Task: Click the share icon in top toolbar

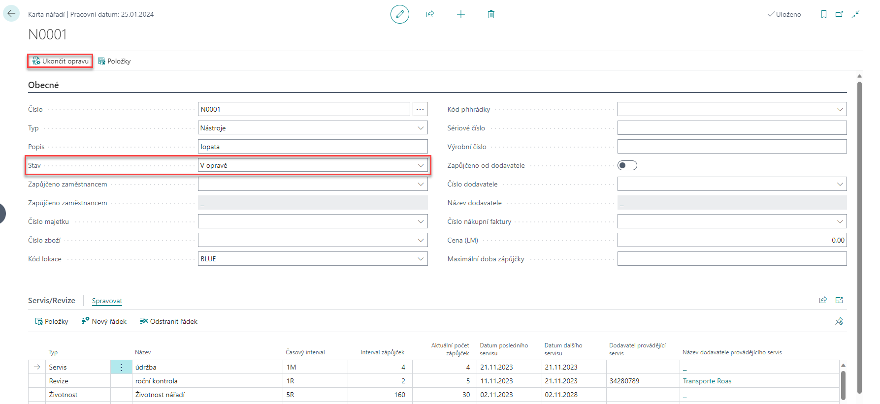Action: click(x=430, y=14)
